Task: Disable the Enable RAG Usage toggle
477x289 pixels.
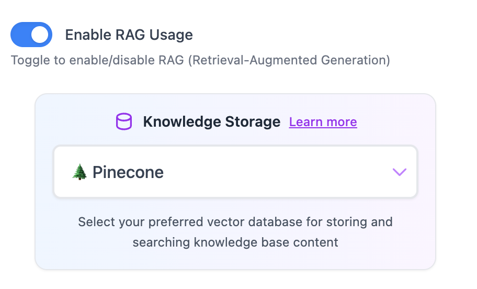Action: click(31, 35)
